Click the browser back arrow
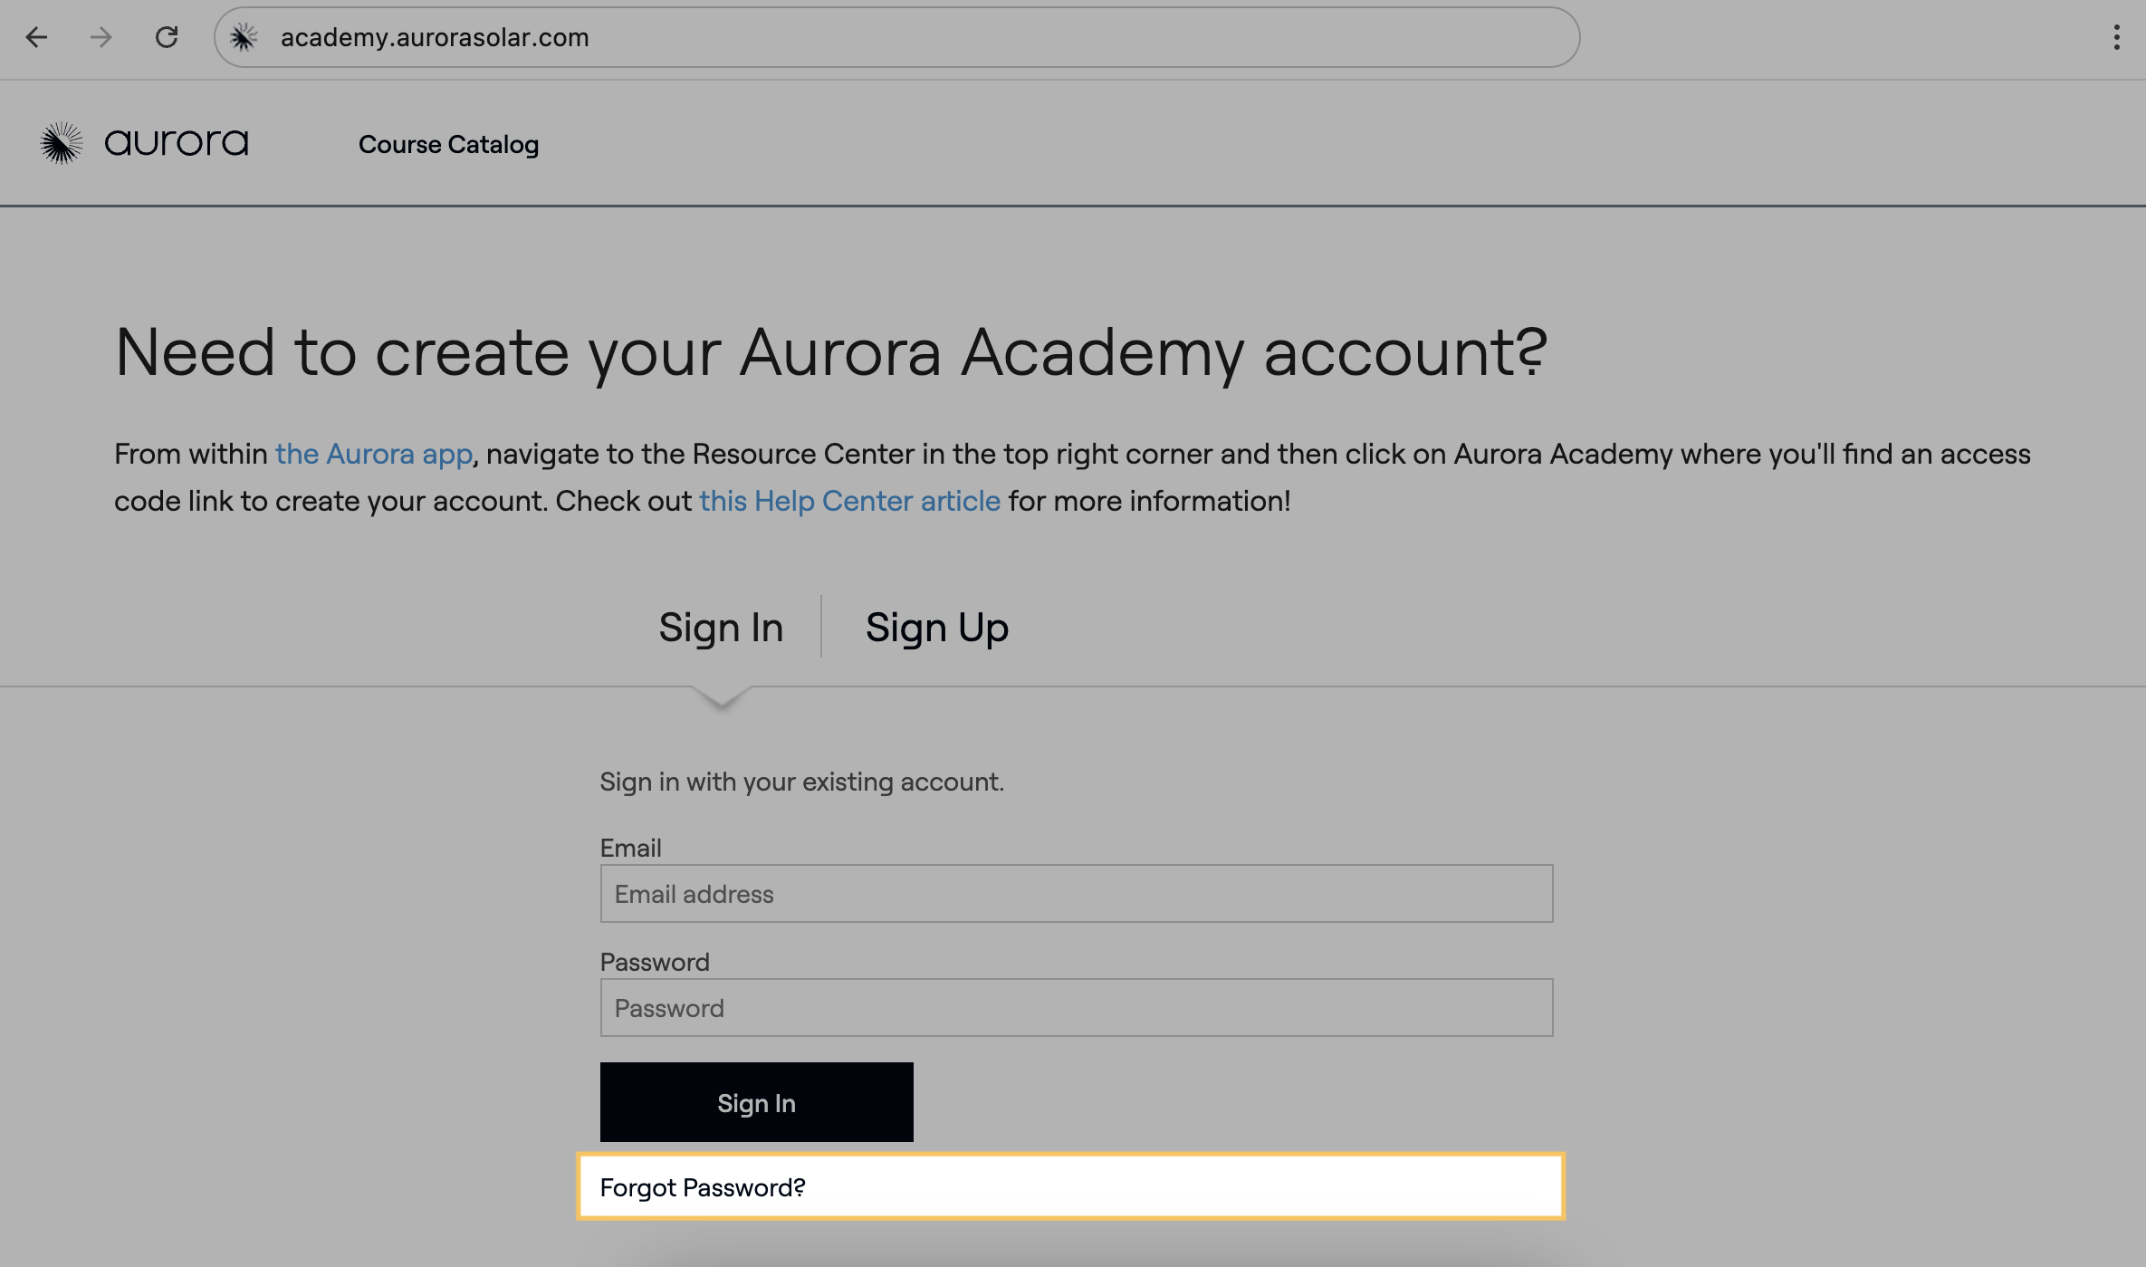The height and width of the screenshot is (1267, 2146). pos(36,37)
